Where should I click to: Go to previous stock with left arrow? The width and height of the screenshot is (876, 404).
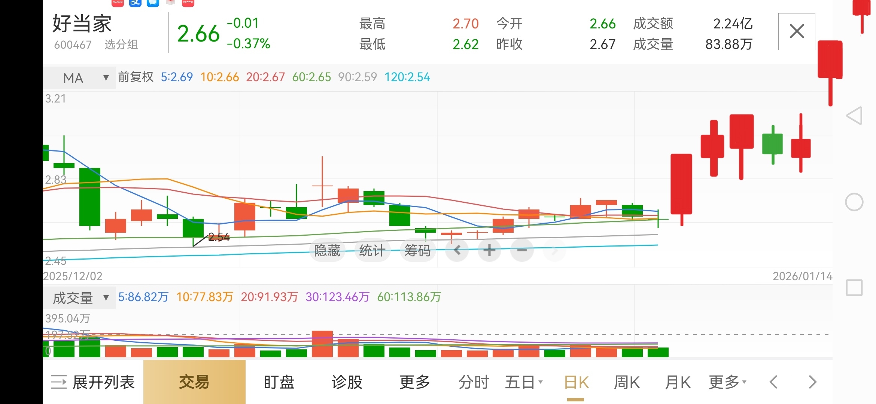tap(773, 382)
